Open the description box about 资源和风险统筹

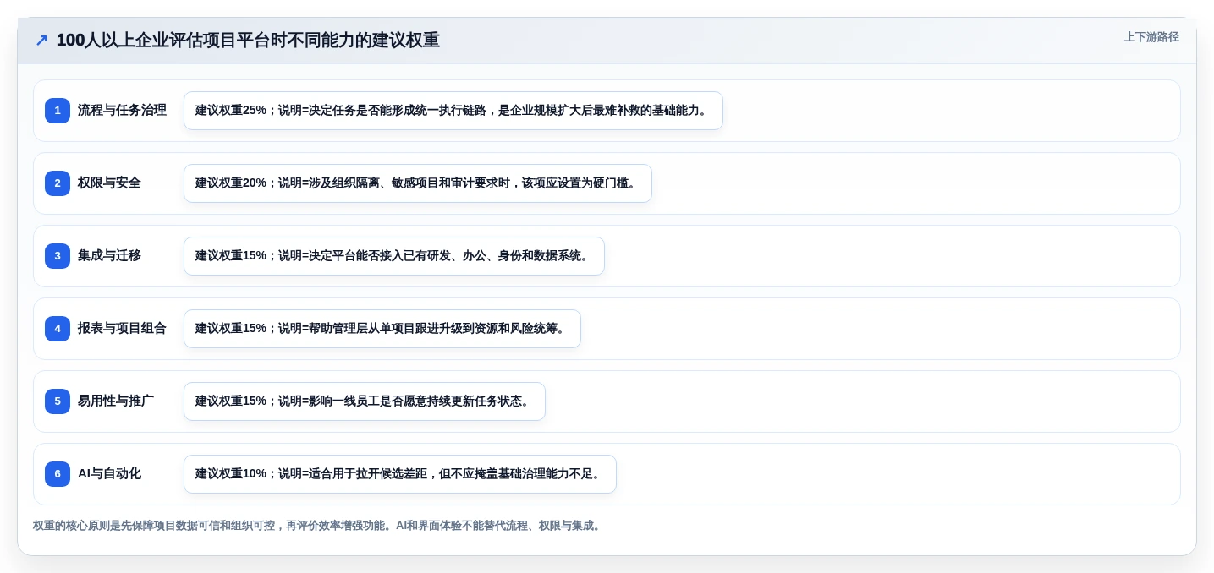point(382,329)
